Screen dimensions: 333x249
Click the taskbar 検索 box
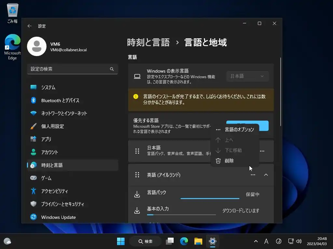[146, 241]
